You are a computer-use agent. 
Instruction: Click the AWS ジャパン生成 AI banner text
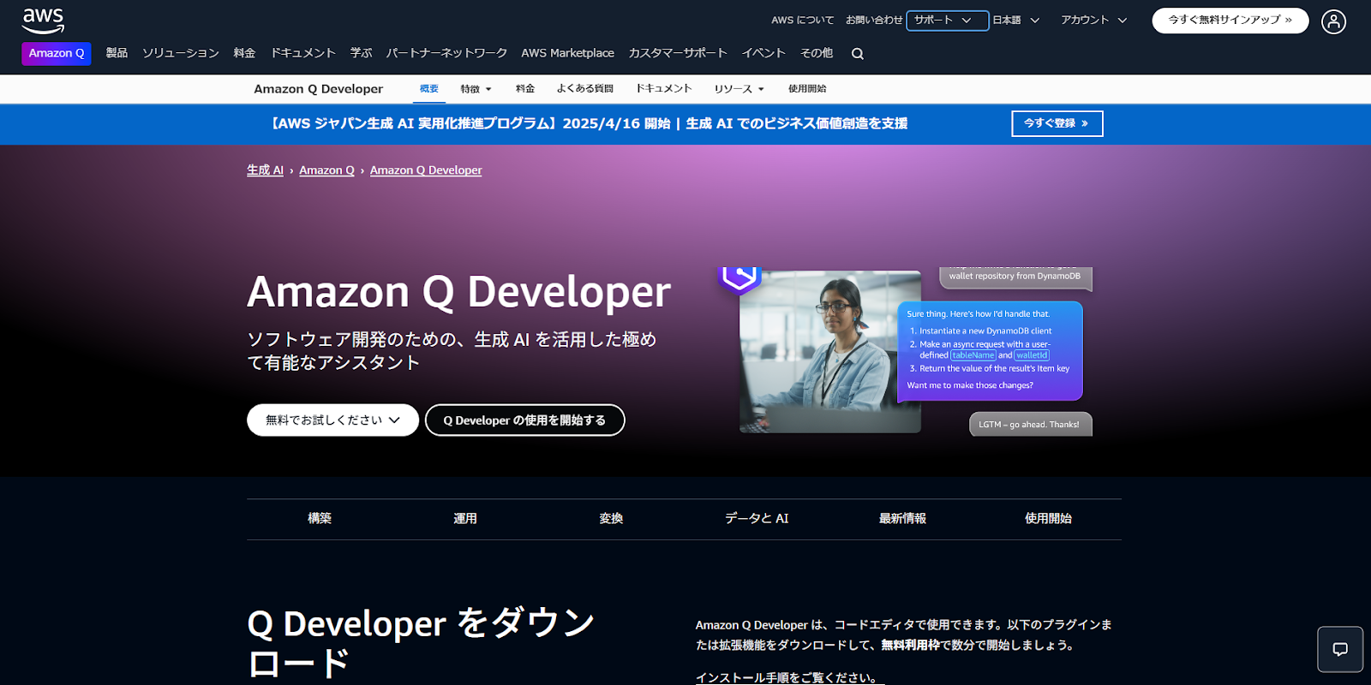(x=590, y=123)
